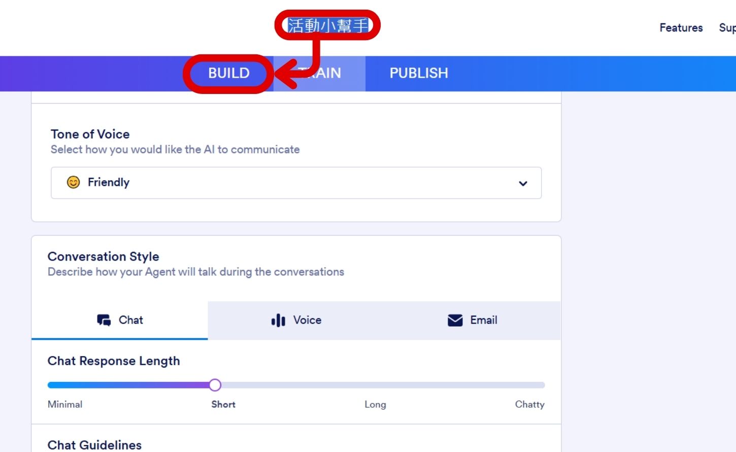Open the Friendly tone dropdown field
This screenshot has width=736, height=452.
click(x=296, y=183)
